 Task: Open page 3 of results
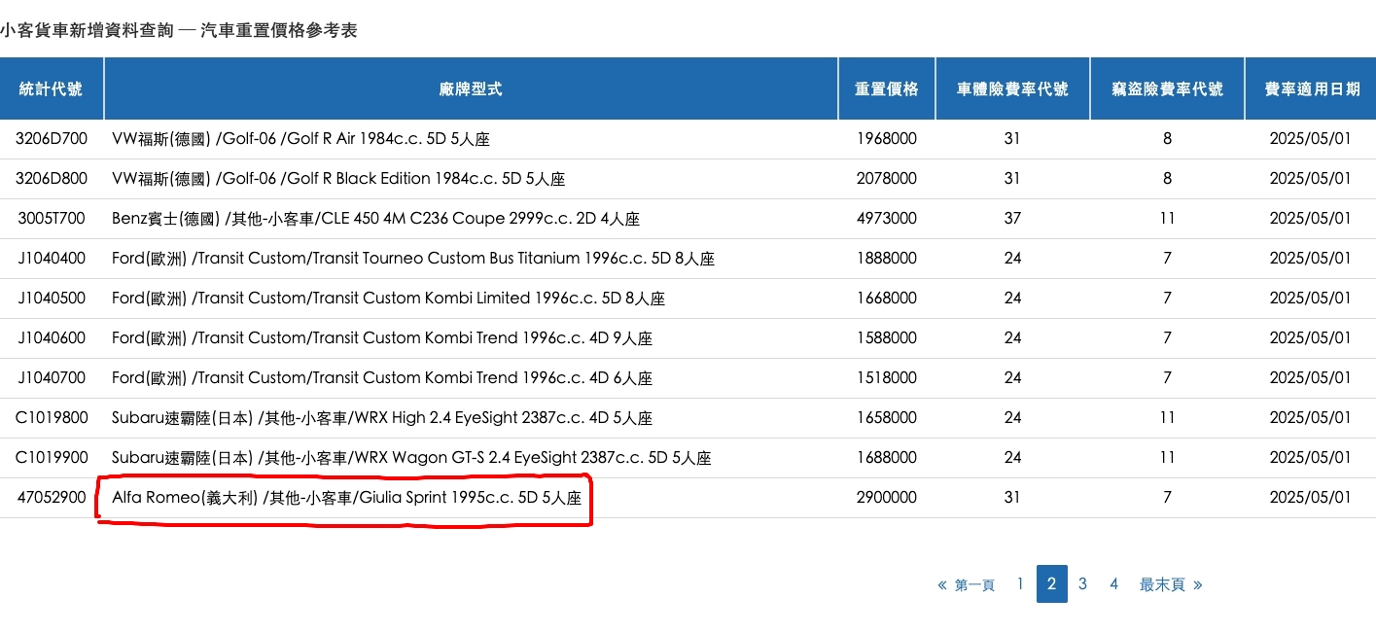pos(1082,583)
